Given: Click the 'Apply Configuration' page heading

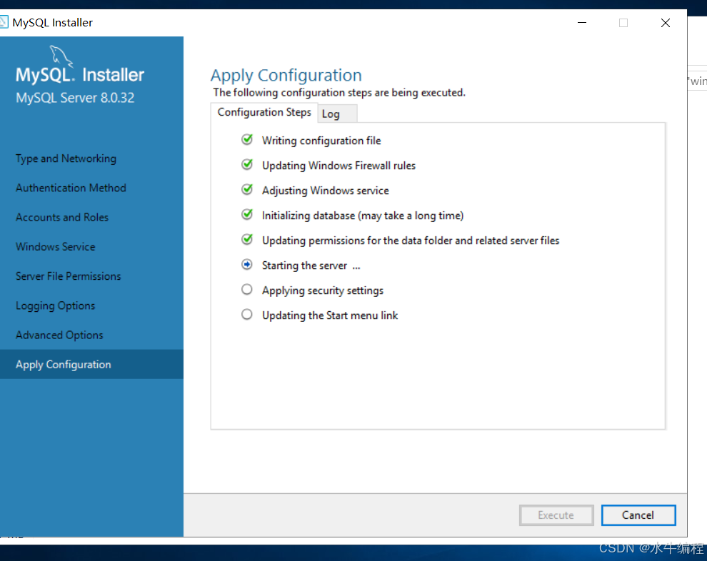Looking at the screenshot, I should pyautogui.click(x=286, y=75).
